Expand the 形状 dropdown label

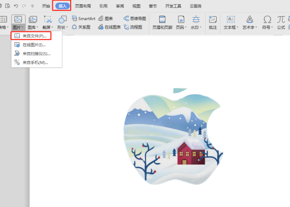tap(62, 28)
